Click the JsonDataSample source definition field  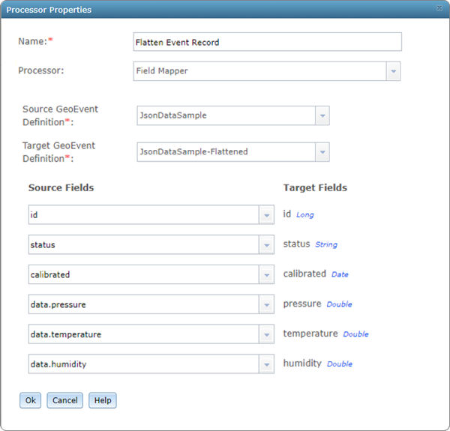tap(225, 116)
